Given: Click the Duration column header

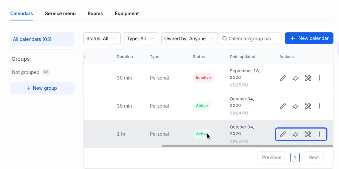Looking at the screenshot, I should [x=125, y=57].
